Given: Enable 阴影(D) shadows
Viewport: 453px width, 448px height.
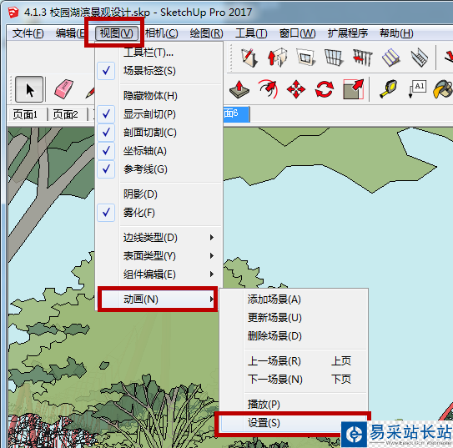Looking at the screenshot, I should pos(159,194).
